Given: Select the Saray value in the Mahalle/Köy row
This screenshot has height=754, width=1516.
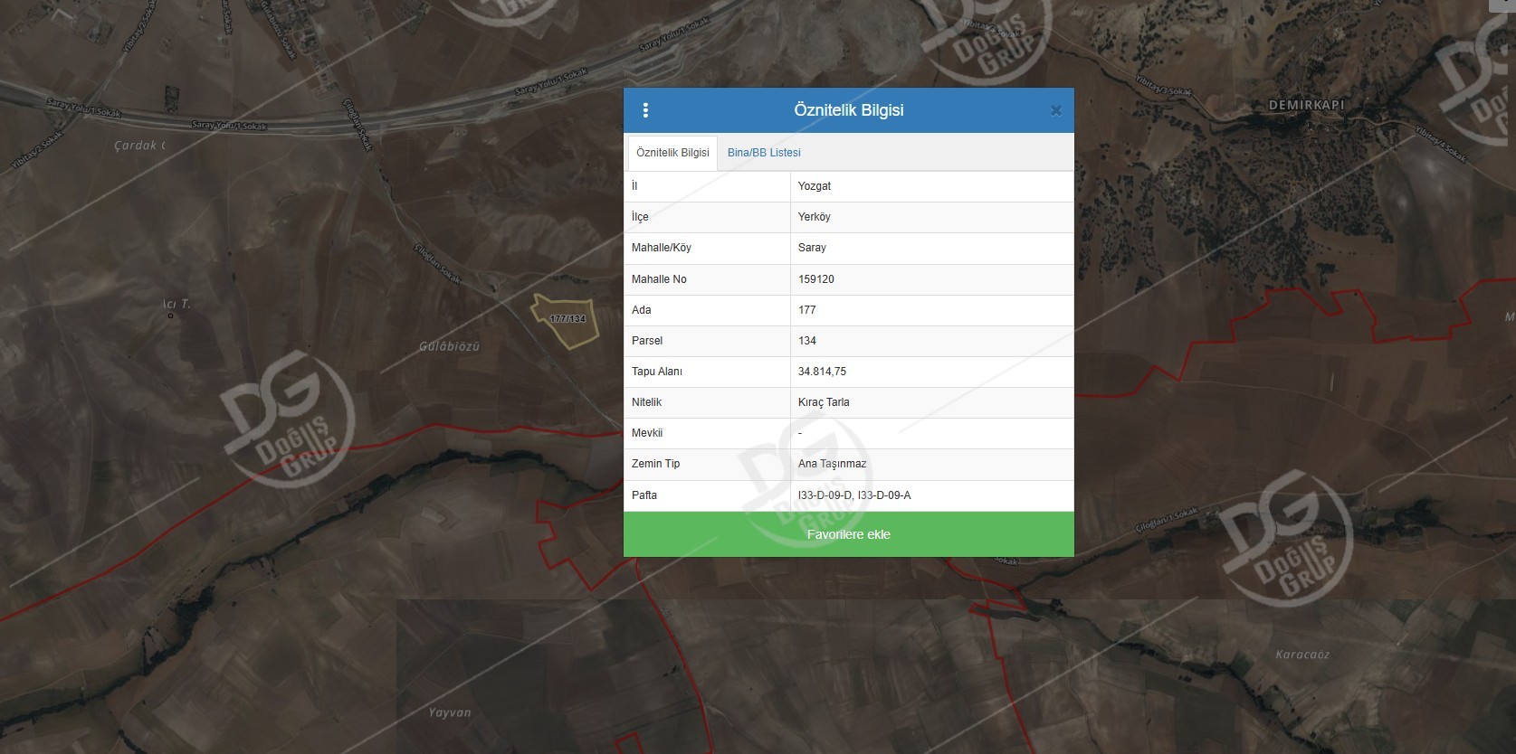Looking at the screenshot, I should 812,248.
